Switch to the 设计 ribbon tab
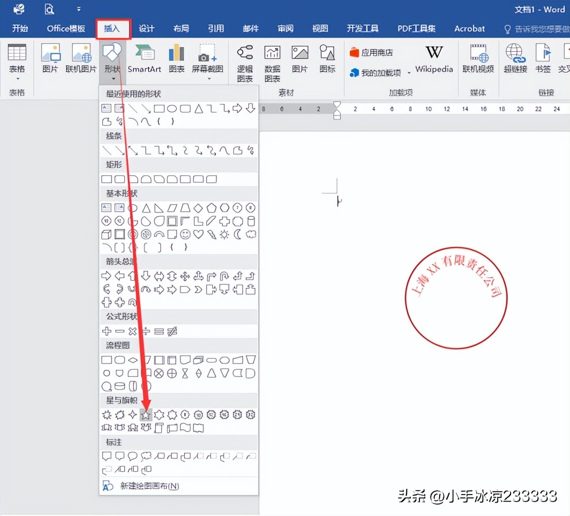This screenshot has height=516, width=570. [x=147, y=28]
